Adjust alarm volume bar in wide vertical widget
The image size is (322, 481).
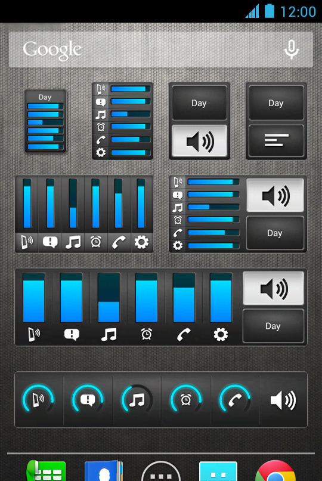pos(147,298)
